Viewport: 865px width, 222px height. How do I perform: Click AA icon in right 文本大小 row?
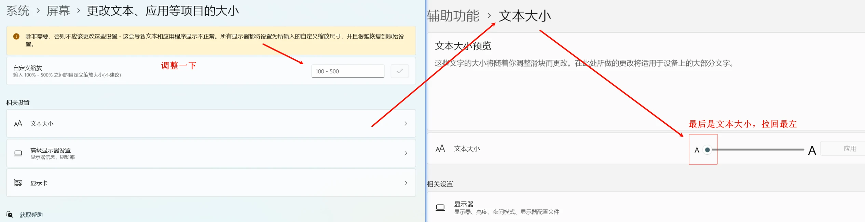(x=440, y=149)
